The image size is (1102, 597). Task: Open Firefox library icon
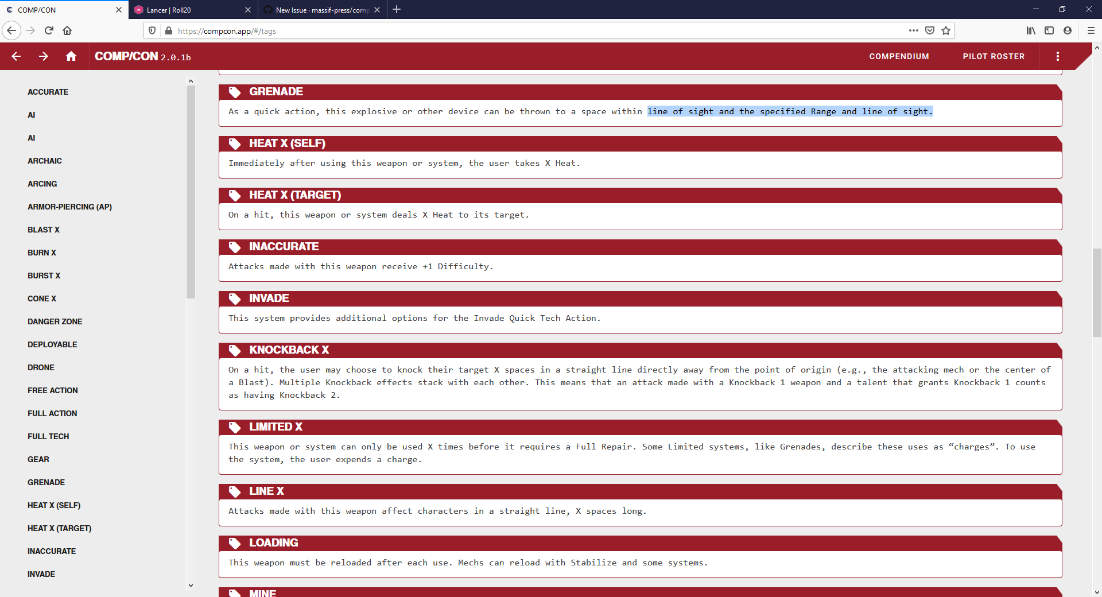(1031, 30)
